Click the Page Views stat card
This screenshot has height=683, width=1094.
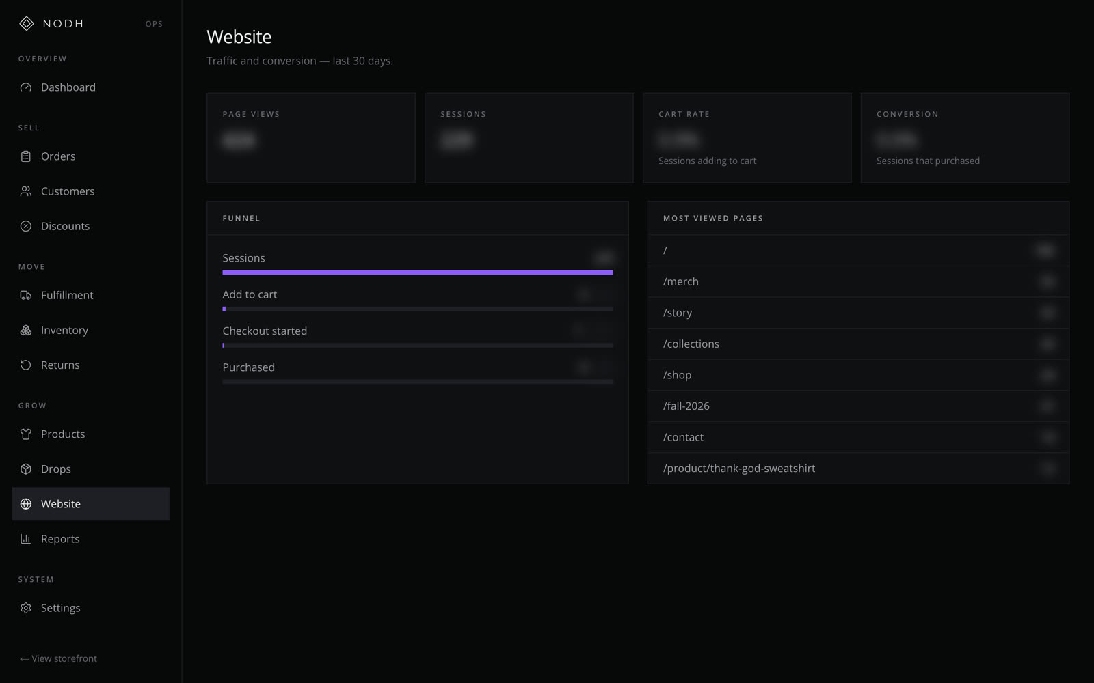pos(311,138)
